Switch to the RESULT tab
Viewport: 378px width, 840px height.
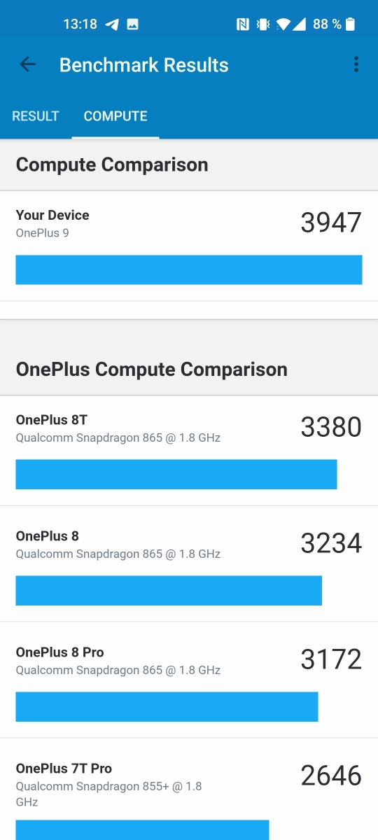36,116
